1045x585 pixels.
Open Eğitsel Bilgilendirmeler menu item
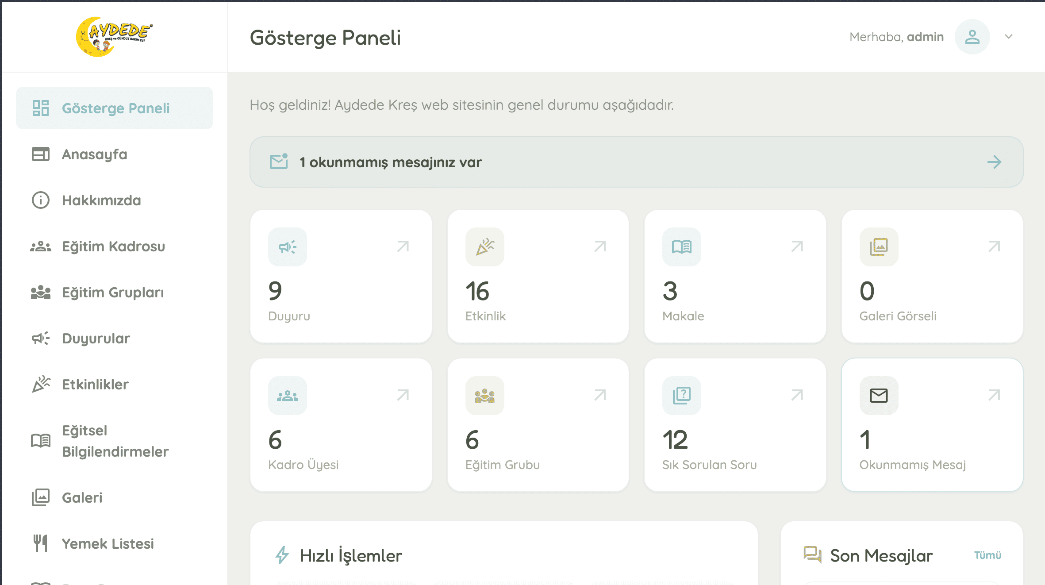point(115,441)
